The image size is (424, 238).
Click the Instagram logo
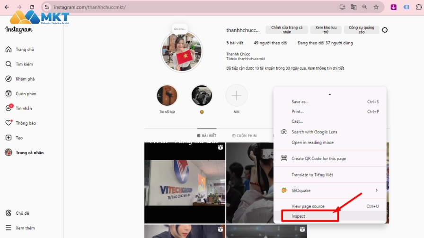(x=18, y=29)
